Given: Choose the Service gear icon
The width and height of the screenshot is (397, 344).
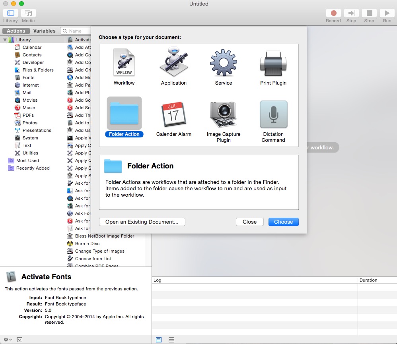Looking at the screenshot, I should coord(223,63).
